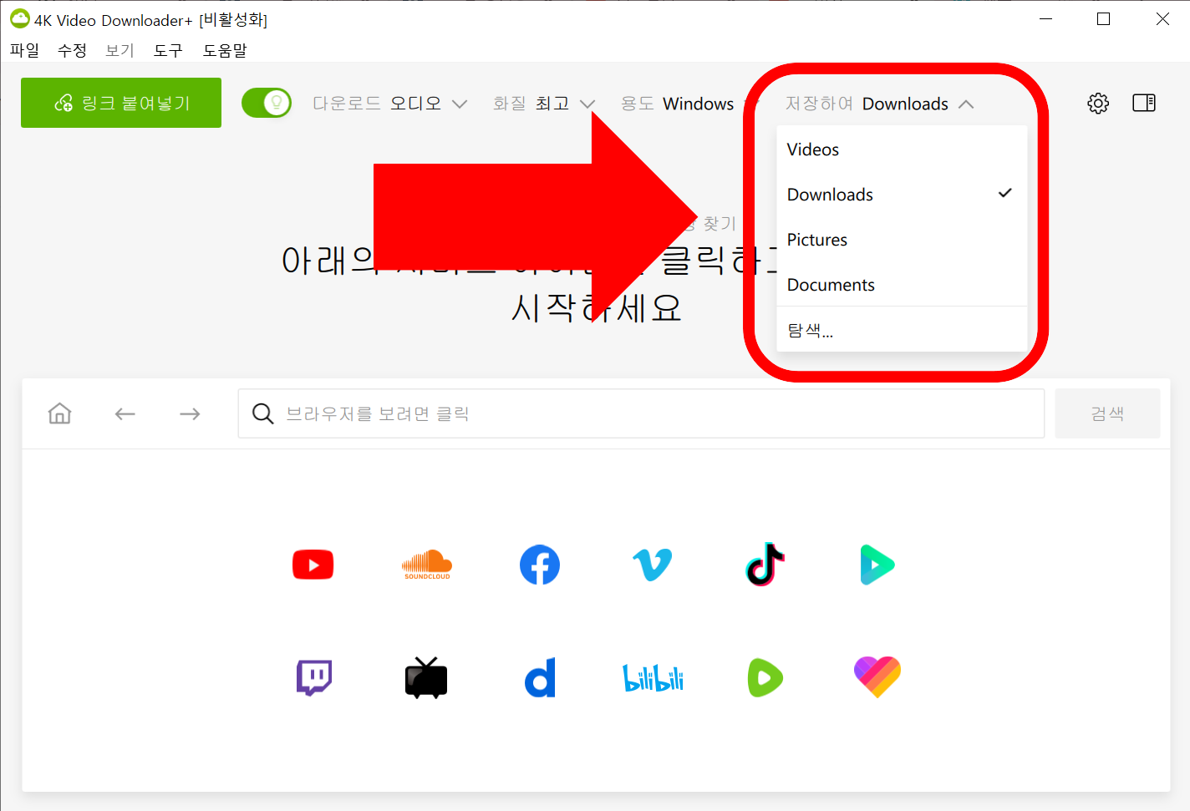This screenshot has height=811, width=1190.
Task: Open the settings gear
Action: [x=1097, y=103]
